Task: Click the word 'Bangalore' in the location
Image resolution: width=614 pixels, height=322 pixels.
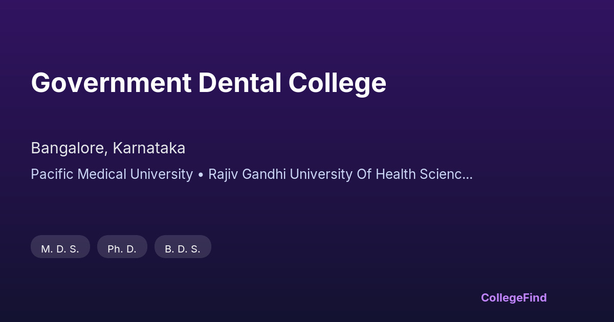Action: (69, 148)
